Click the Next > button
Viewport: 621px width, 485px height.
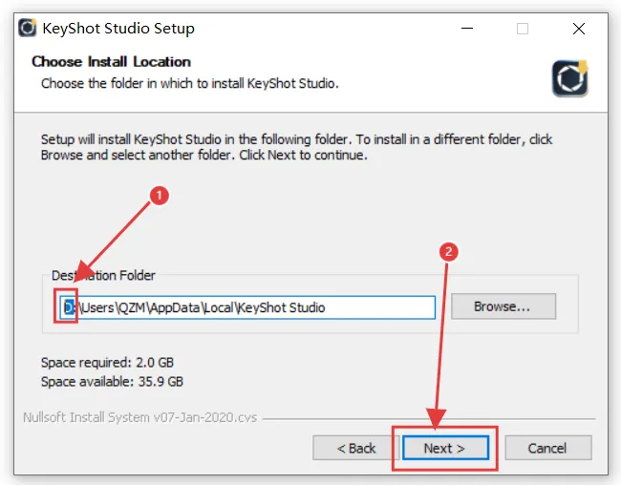tap(445, 448)
